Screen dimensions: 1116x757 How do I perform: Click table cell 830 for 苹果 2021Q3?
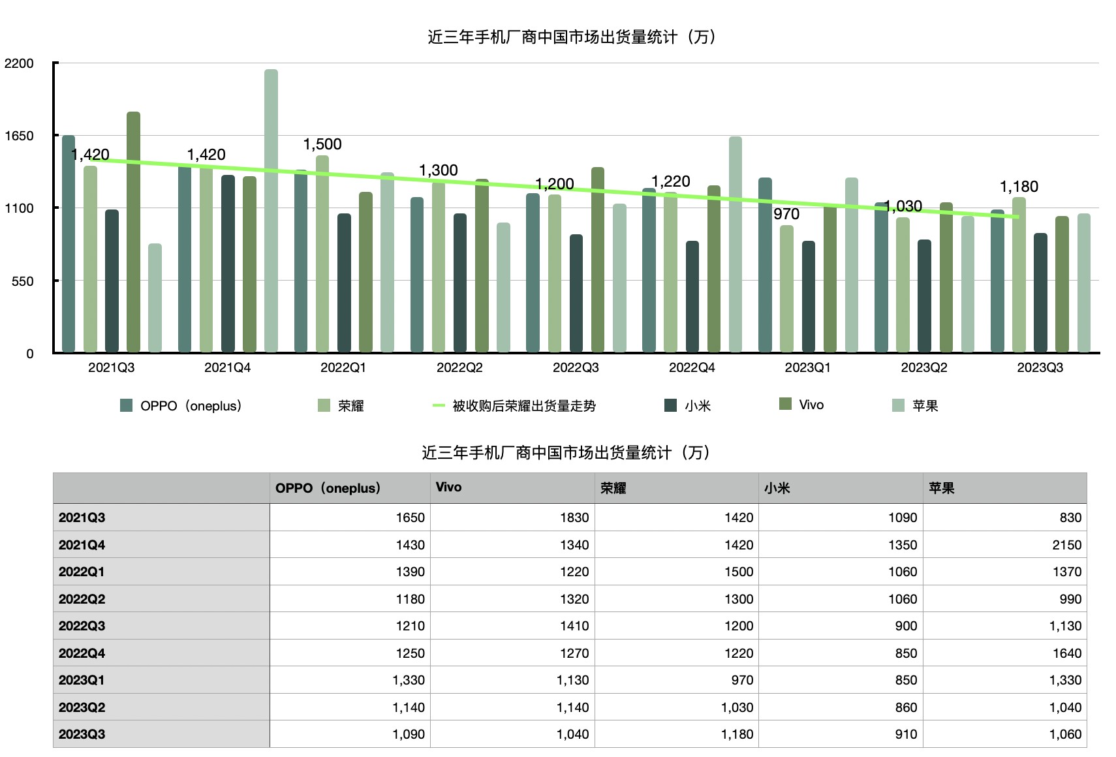(1005, 518)
